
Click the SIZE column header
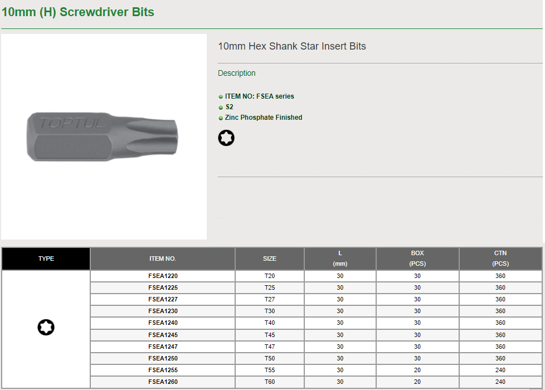270,259
